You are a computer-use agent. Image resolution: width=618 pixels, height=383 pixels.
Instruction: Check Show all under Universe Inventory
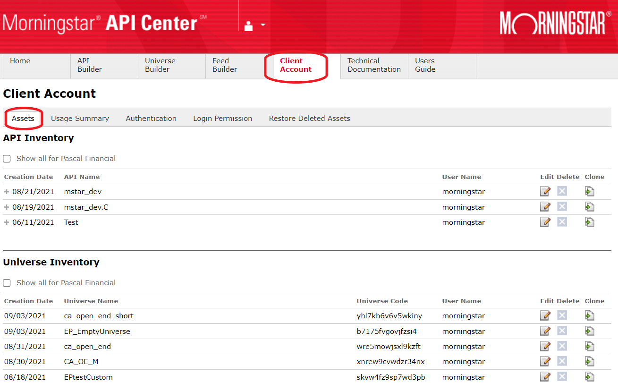tap(7, 283)
